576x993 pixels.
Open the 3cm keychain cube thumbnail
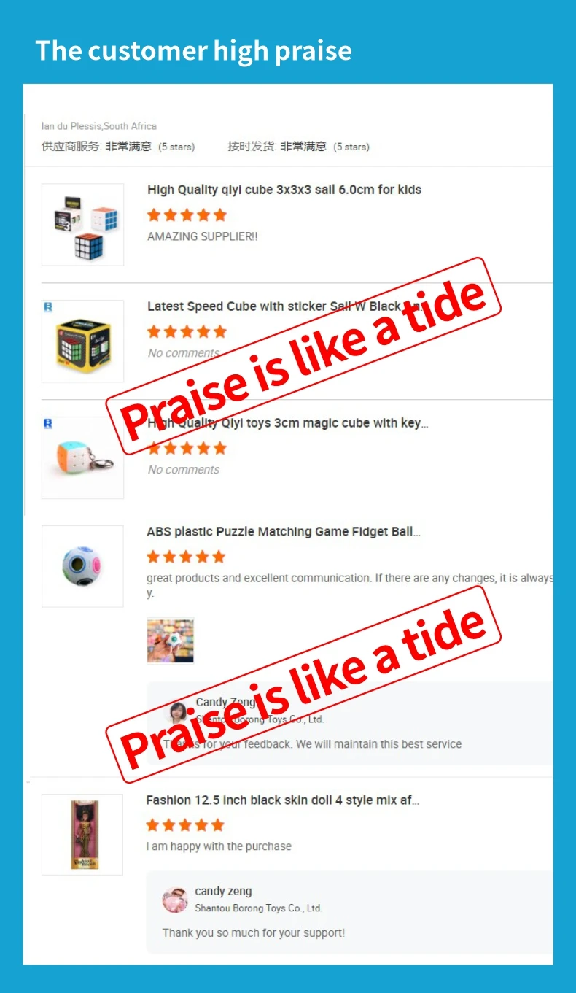(82, 458)
